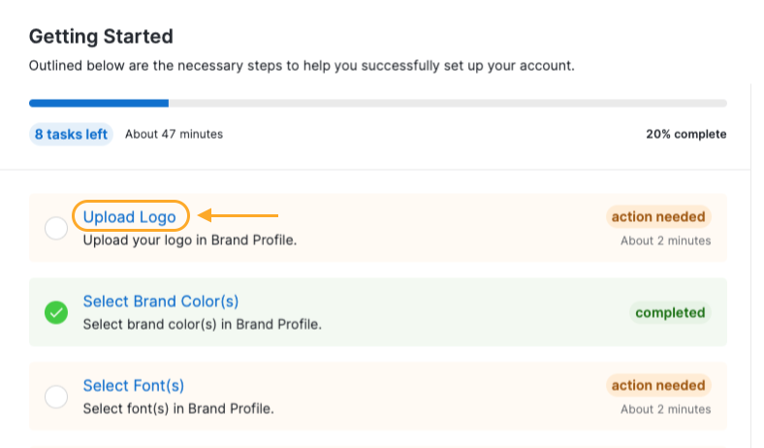Click Upload Logo's "About 2 minutes" estimate
This screenshot has width=764, height=448.
(x=665, y=240)
